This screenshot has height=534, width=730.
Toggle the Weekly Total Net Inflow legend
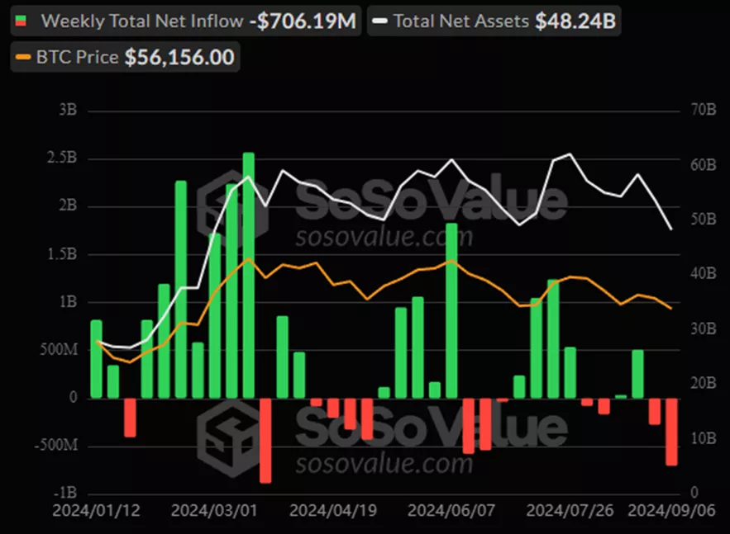click(x=141, y=21)
